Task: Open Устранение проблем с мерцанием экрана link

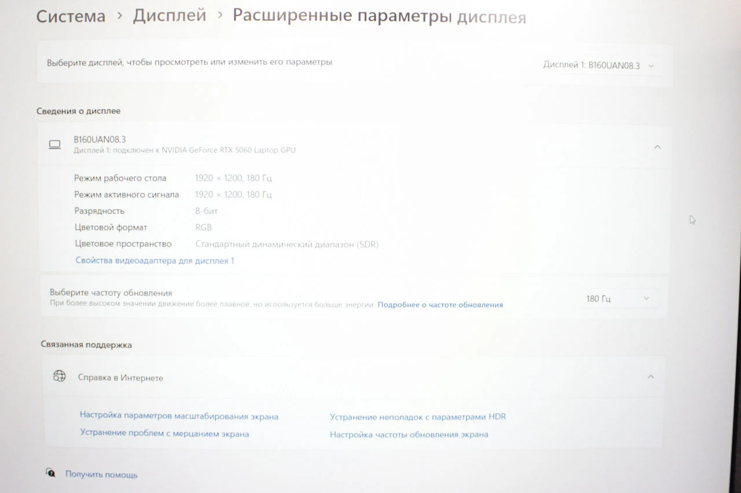Action: click(164, 433)
